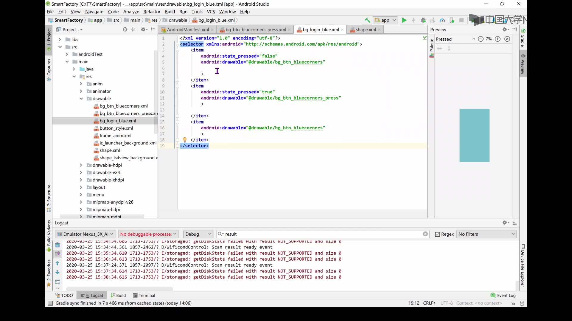Click the Make Project hammer icon
This screenshot has width=572, height=321.
pyautogui.click(x=367, y=20)
